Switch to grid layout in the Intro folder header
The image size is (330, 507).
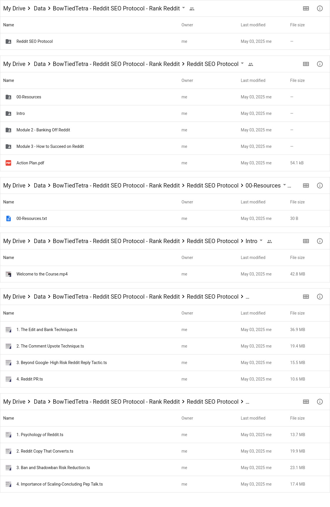pyautogui.click(x=306, y=241)
